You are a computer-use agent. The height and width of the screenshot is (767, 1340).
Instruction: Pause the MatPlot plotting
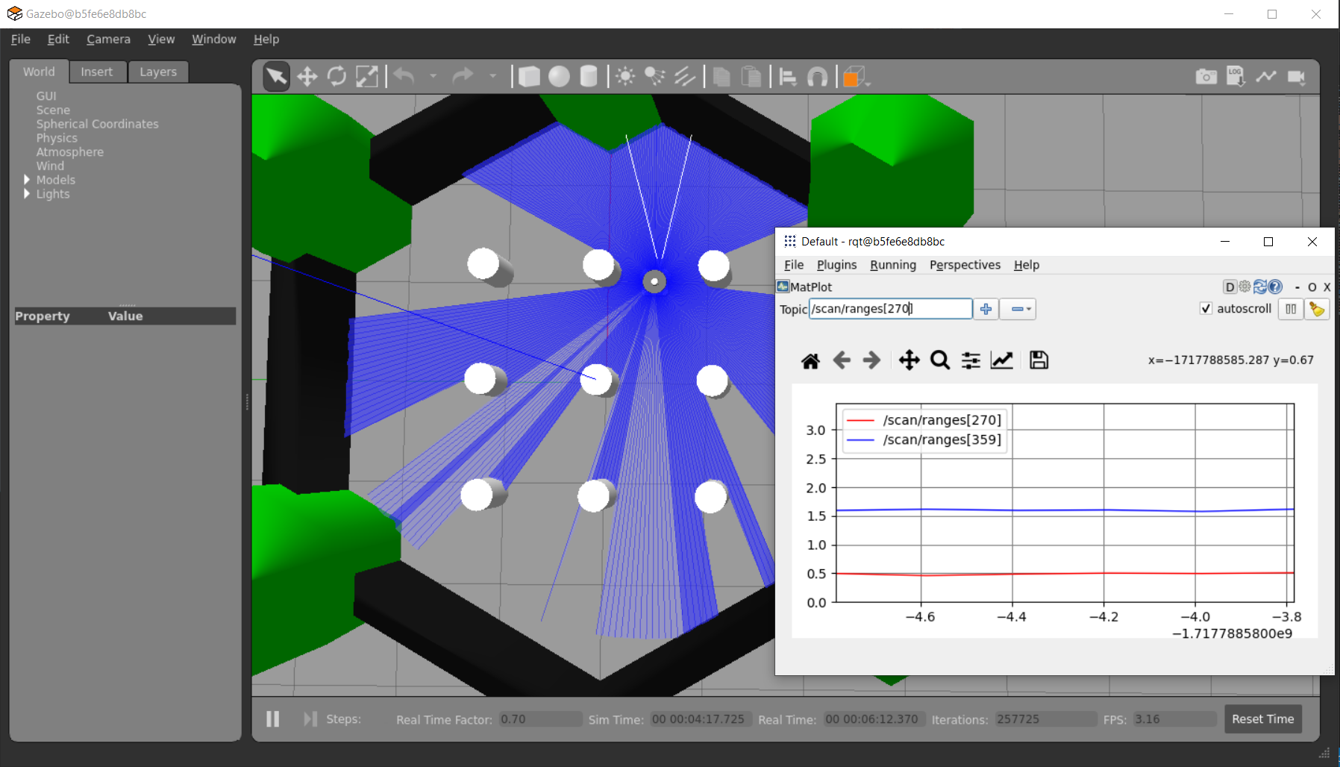pyautogui.click(x=1291, y=309)
